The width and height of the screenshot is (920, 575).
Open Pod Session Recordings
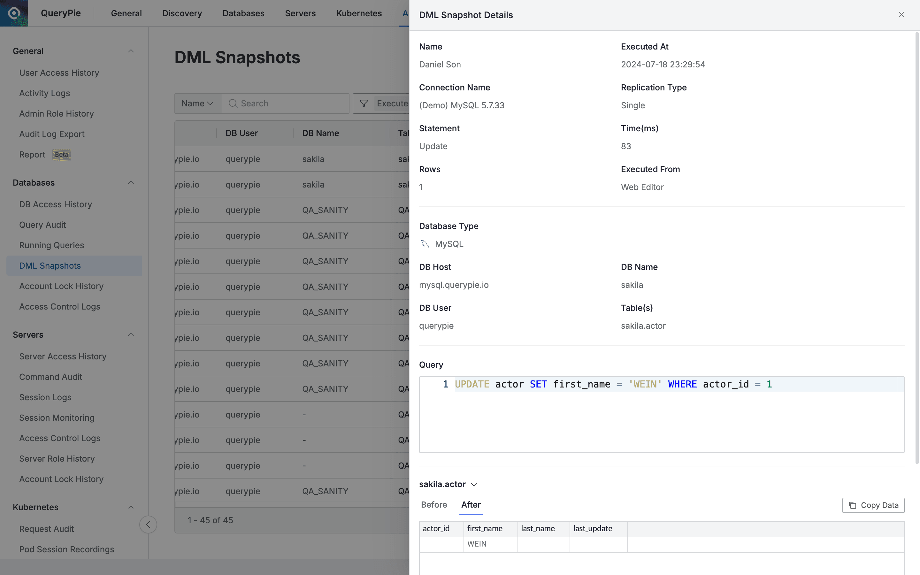(66, 549)
